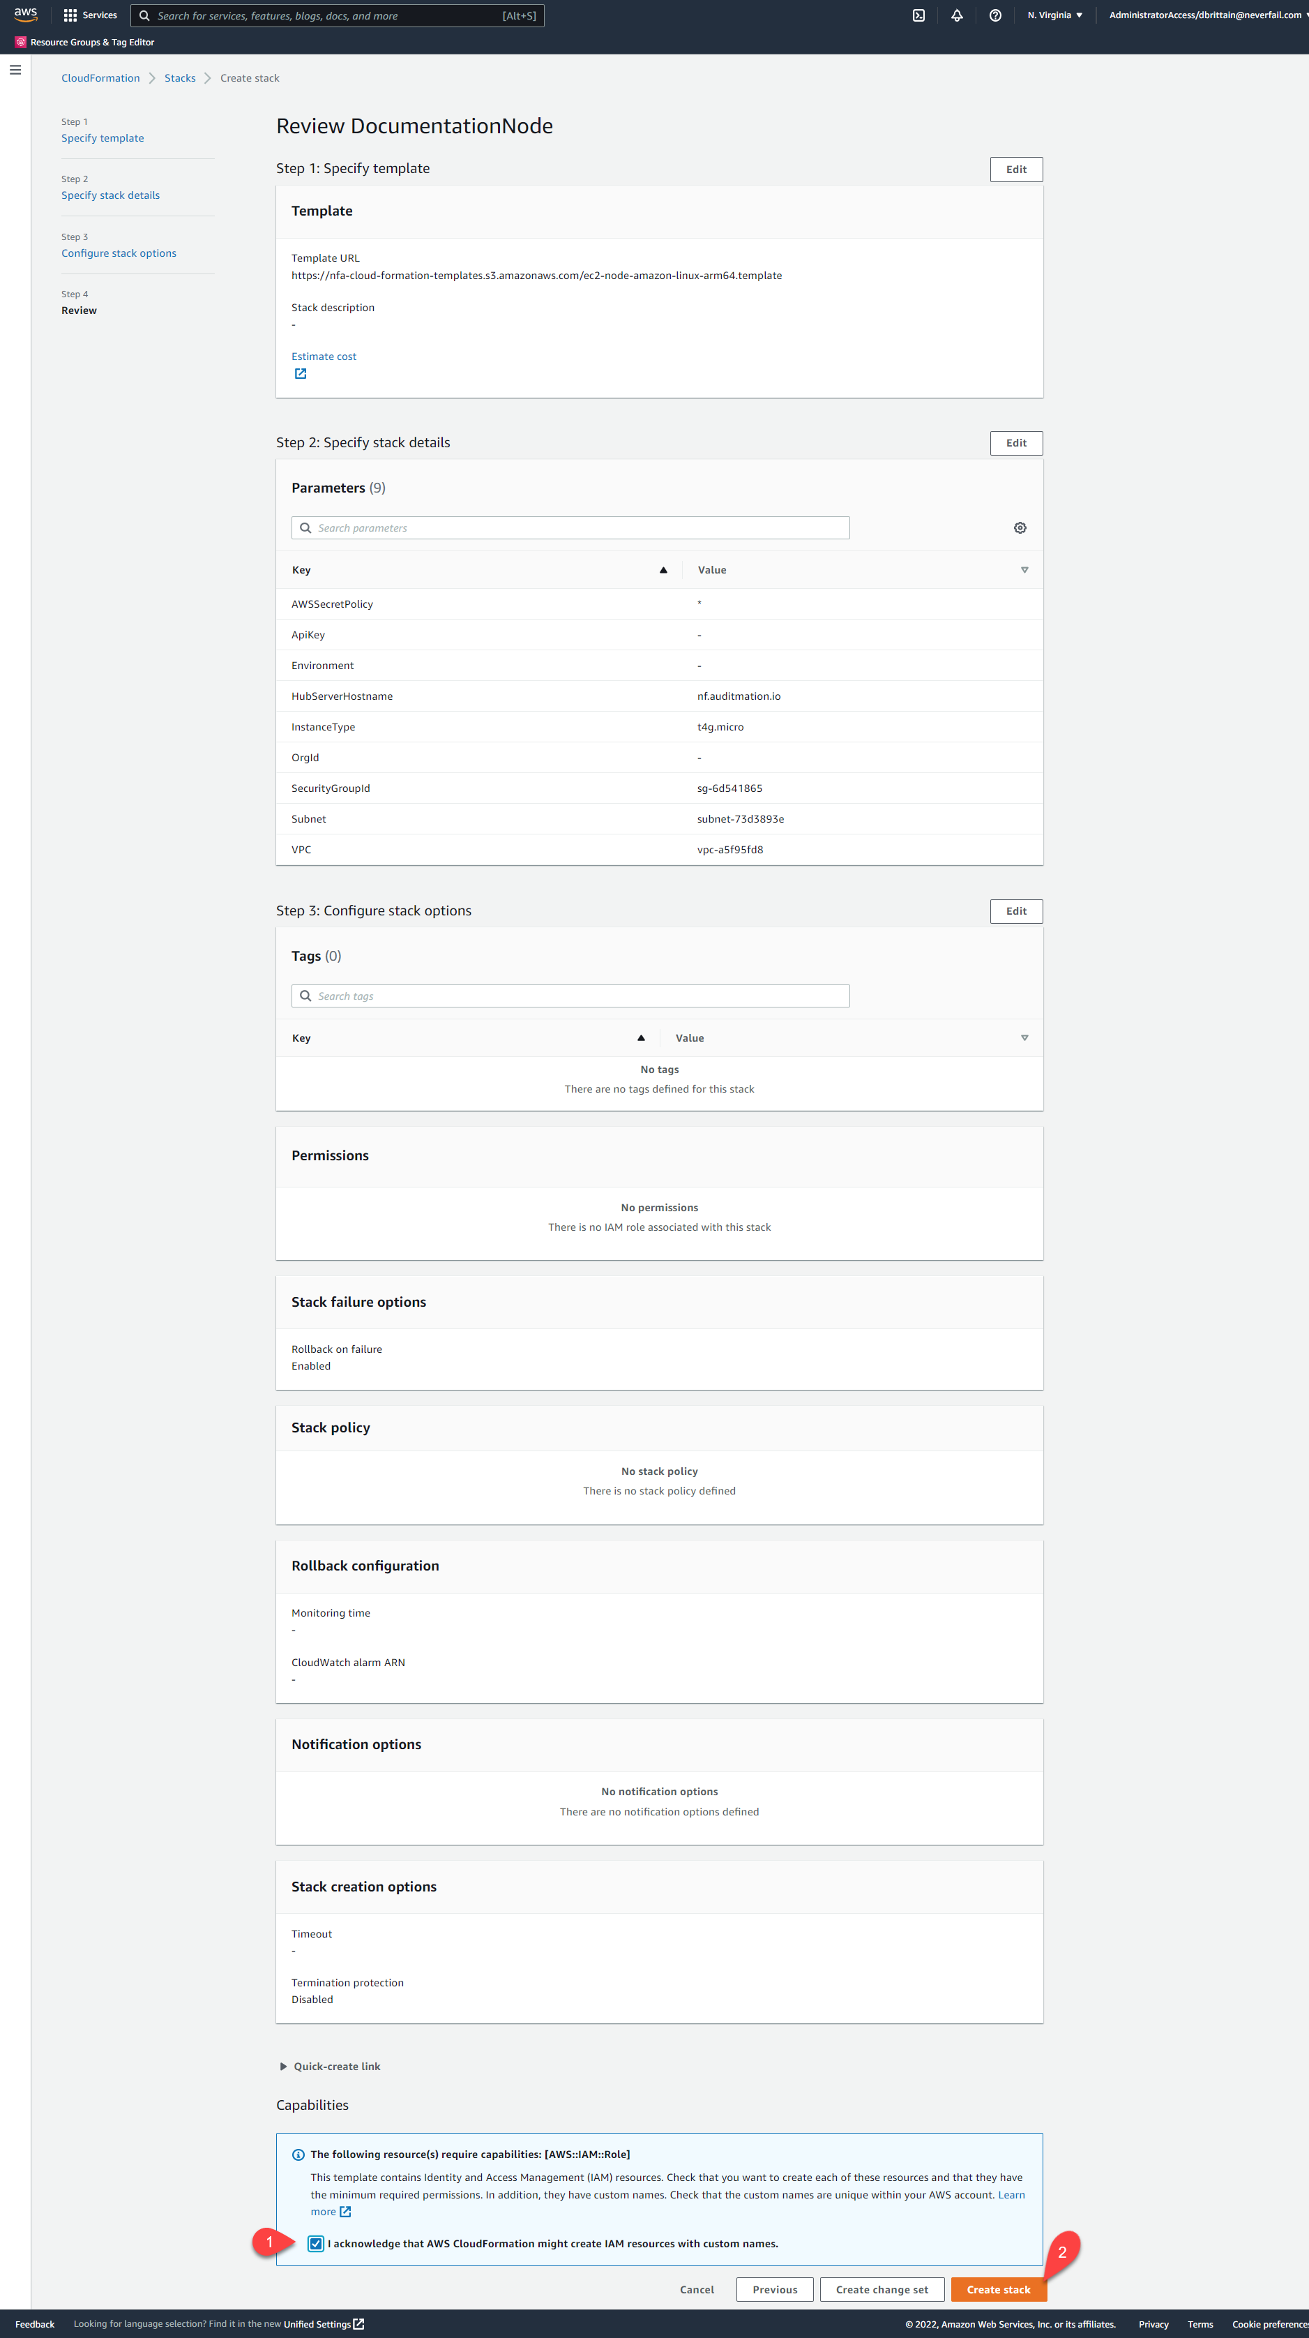Viewport: 1309px width, 2338px height.
Task: Select Specify stack details in step sidebar
Action: coord(109,195)
